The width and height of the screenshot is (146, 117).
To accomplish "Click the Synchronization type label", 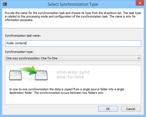I will (19, 52).
